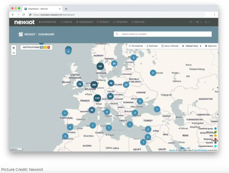Click the Nexxiot logo
The width and height of the screenshot is (229, 173).
click(24, 22)
